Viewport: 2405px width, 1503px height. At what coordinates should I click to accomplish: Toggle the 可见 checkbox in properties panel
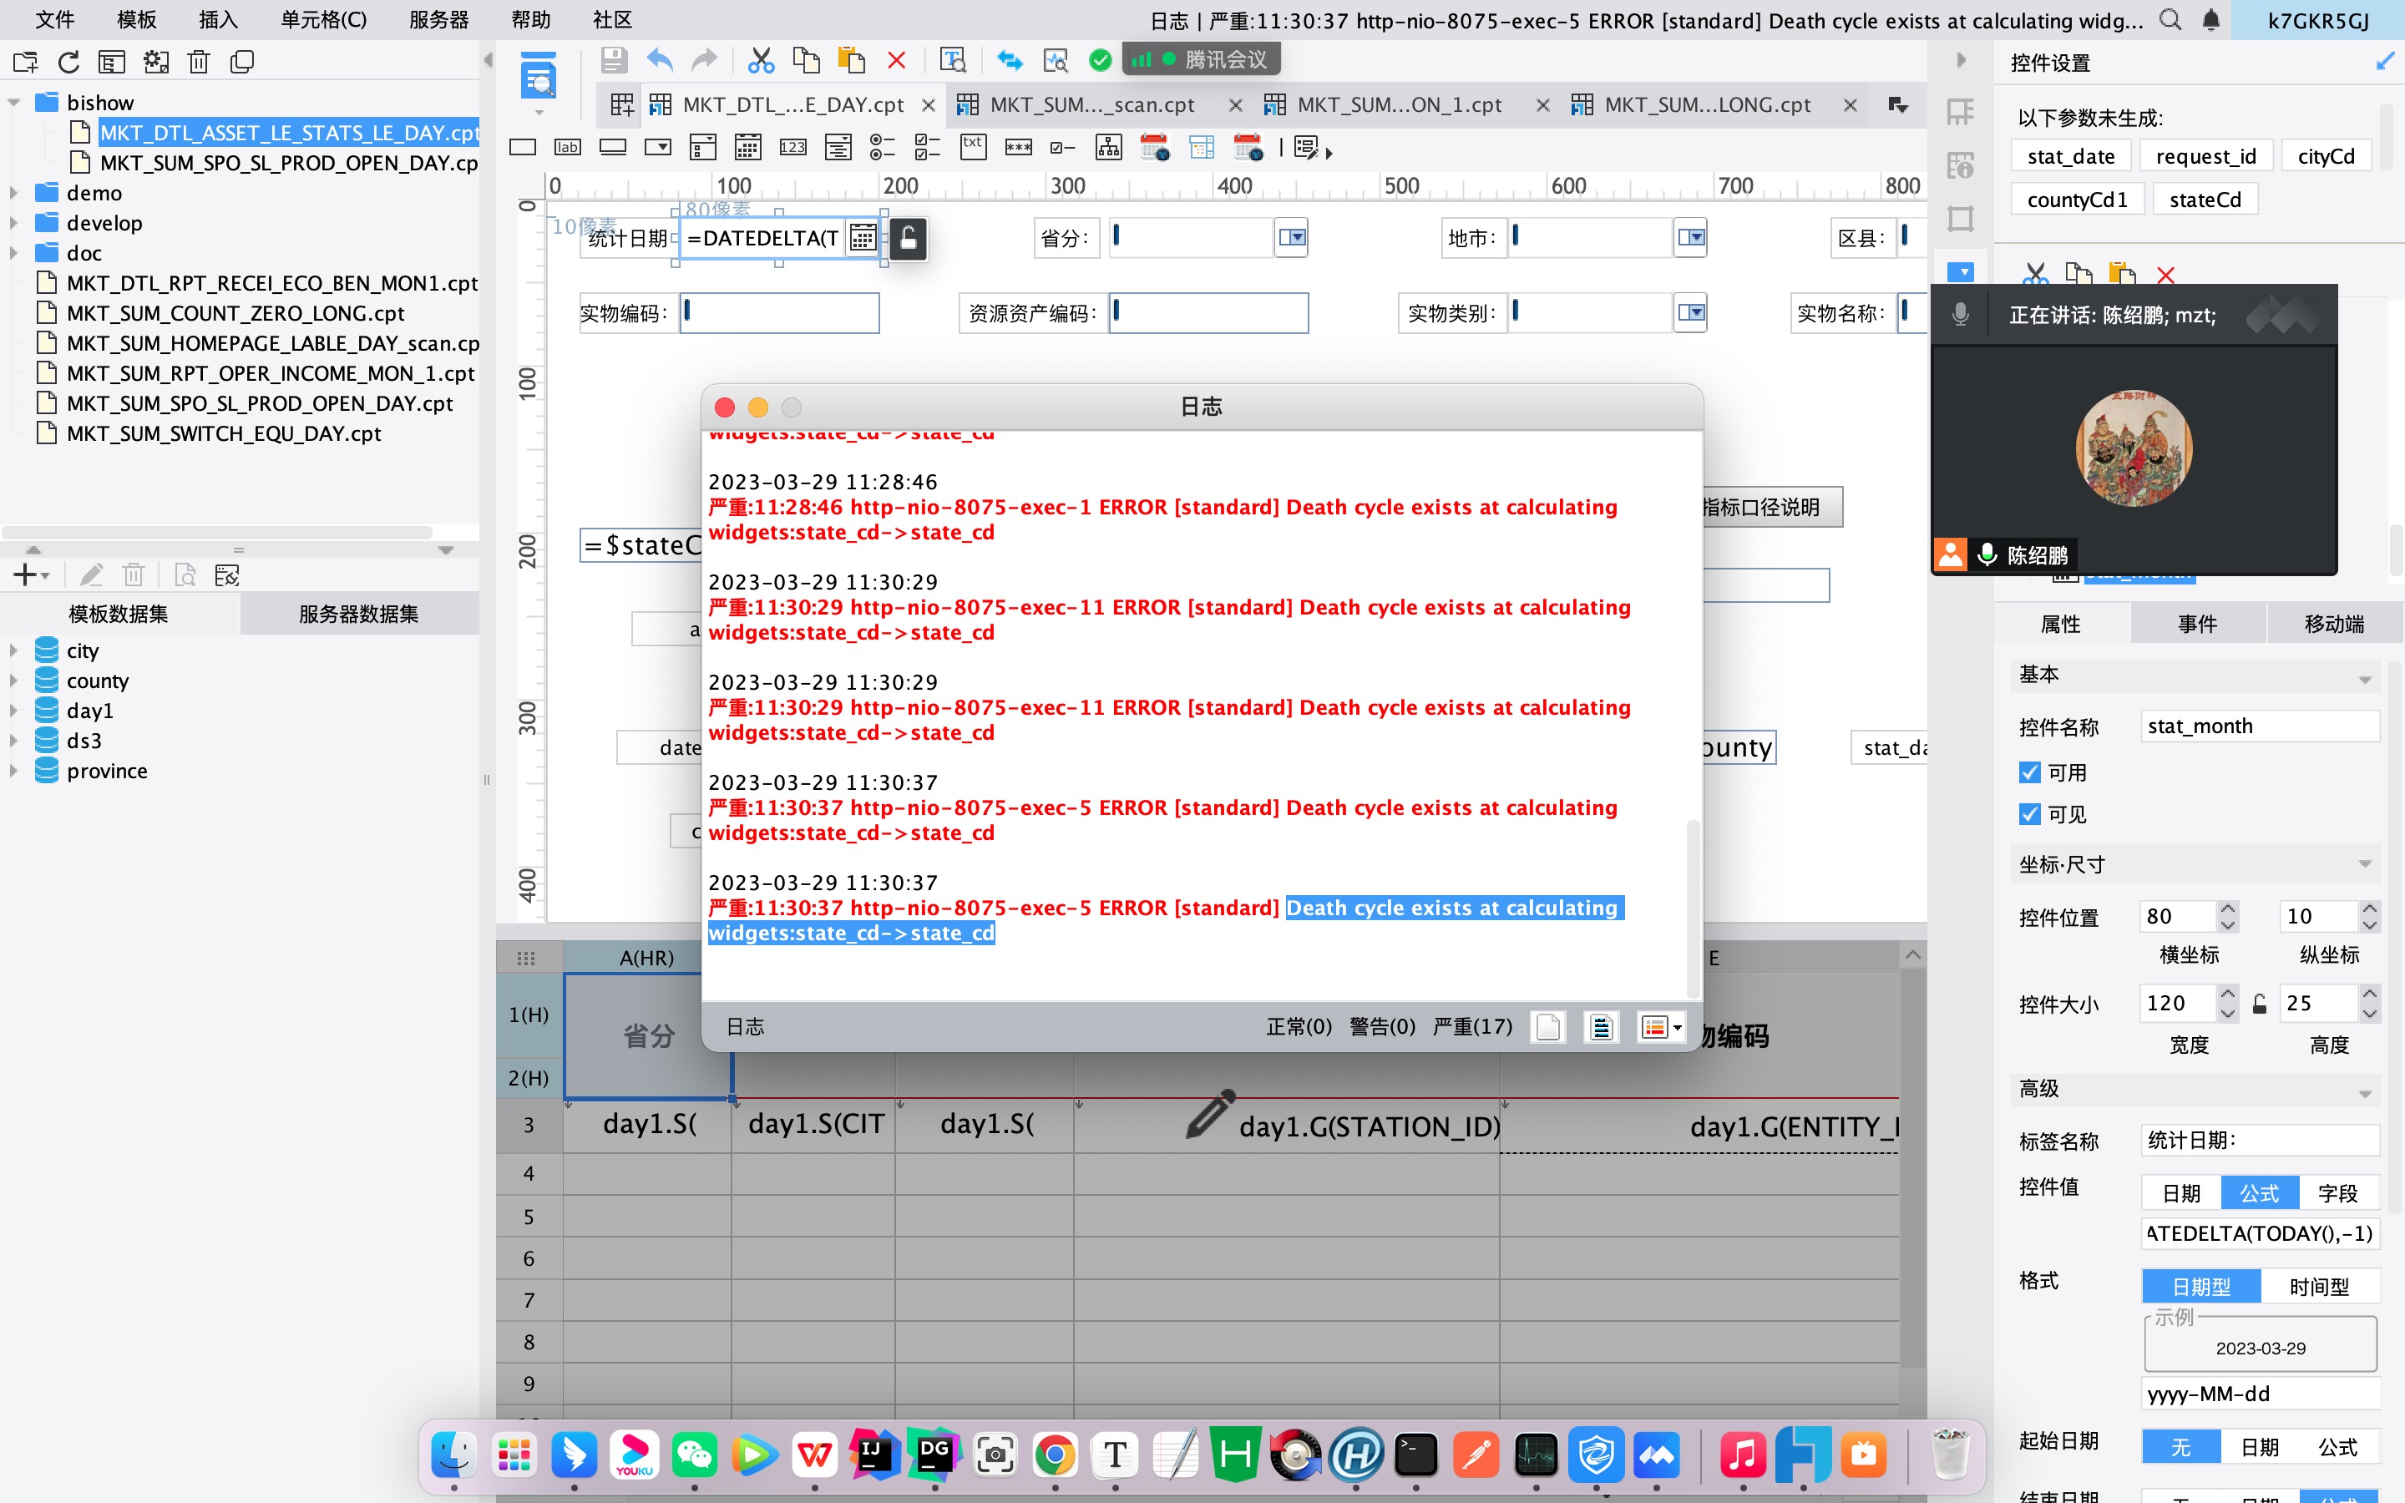(x=2031, y=814)
